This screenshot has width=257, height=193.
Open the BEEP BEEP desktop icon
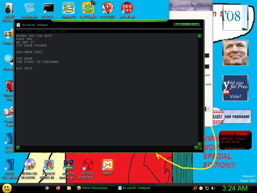(x=9, y=143)
